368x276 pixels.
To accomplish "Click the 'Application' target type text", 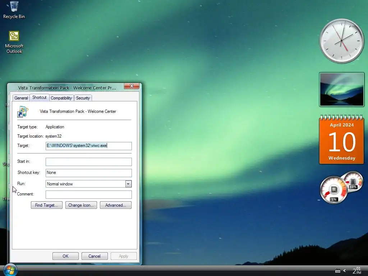I will click(55, 127).
